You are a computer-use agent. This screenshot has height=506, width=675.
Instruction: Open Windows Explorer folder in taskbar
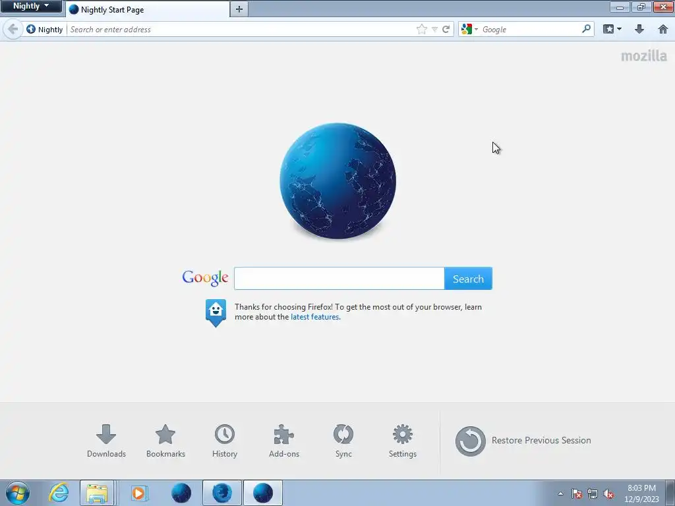pyautogui.click(x=97, y=493)
